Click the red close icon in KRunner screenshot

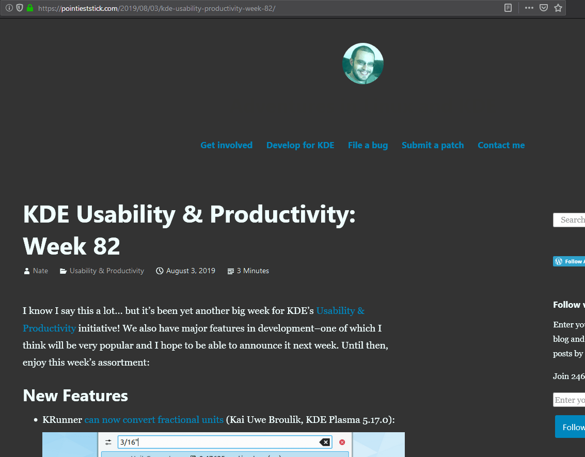click(342, 443)
